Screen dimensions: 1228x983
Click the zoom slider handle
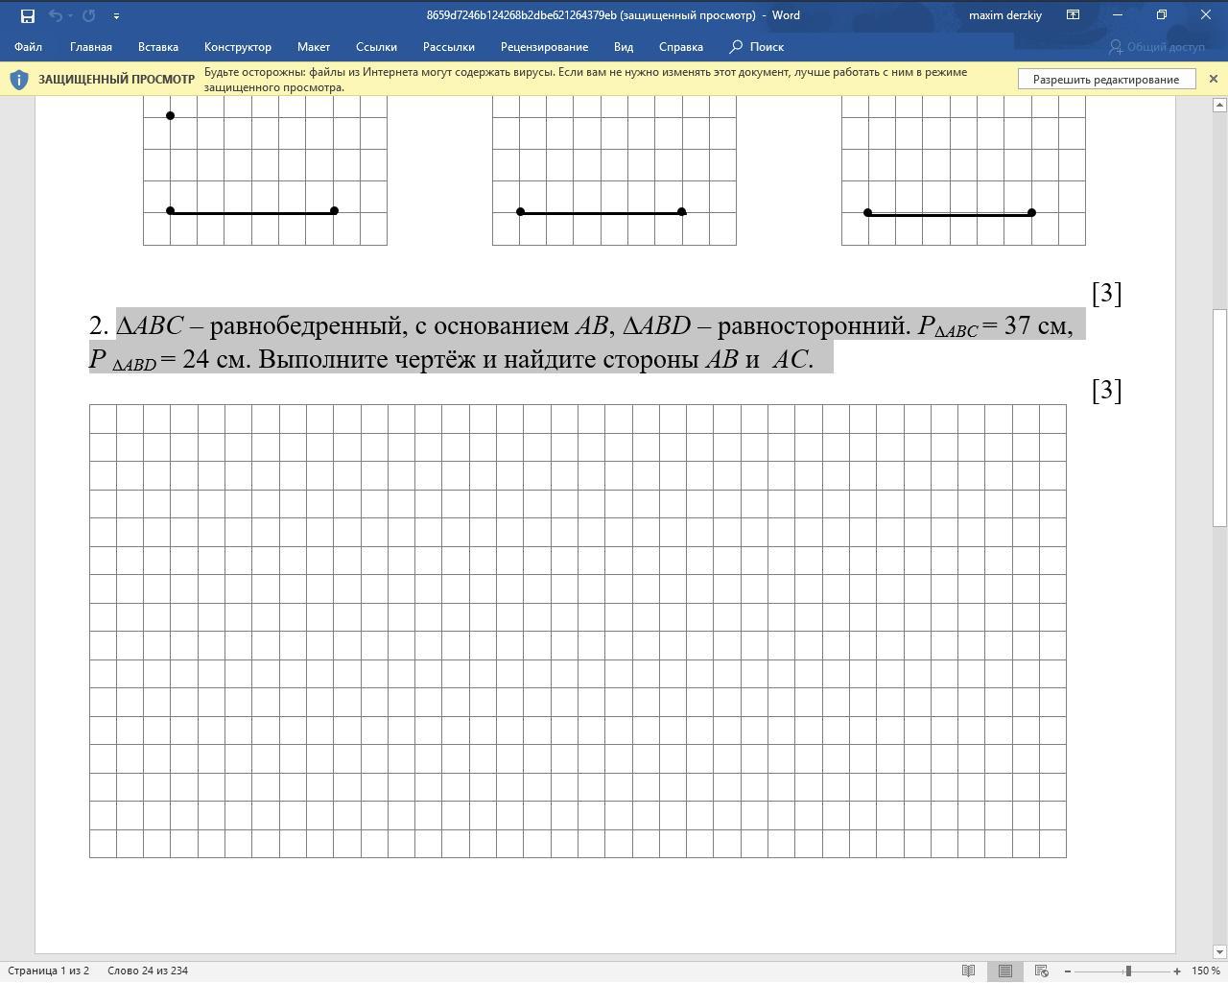click(x=1128, y=971)
